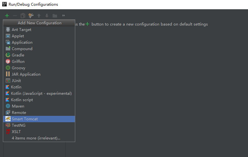This screenshot has height=157, width=248.
Task: Click the Copy Configuration toolbar icon
Action: tap(23, 16)
